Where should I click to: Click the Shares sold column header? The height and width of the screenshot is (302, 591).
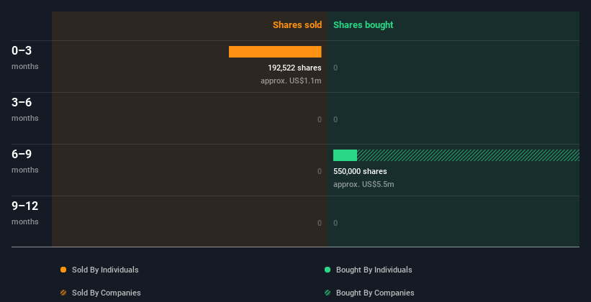coord(297,25)
